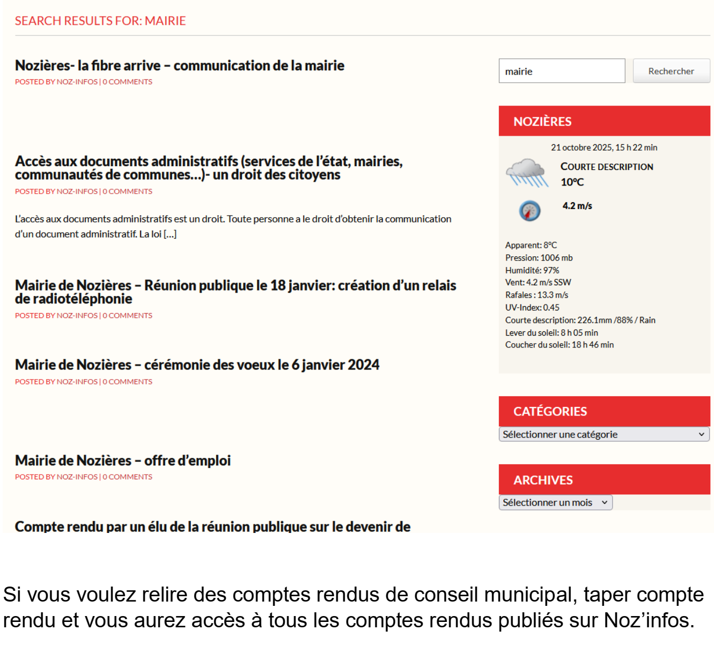This screenshot has height=645, width=714.
Task: Open the Nozières la fibre arrive article
Action: click(x=179, y=65)
